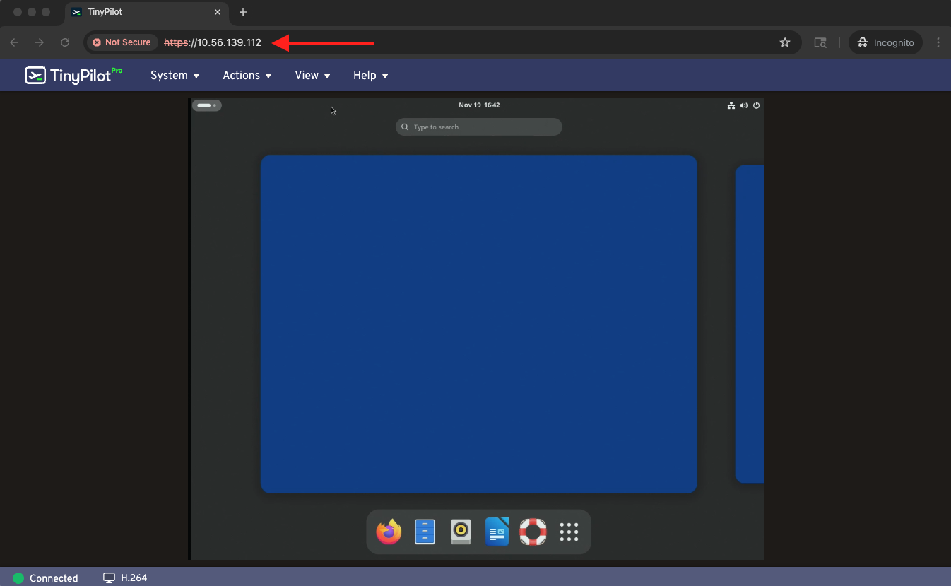Open the View dropdown menu
The width and height of the screenshot is (951, 586).
(312, 75)
